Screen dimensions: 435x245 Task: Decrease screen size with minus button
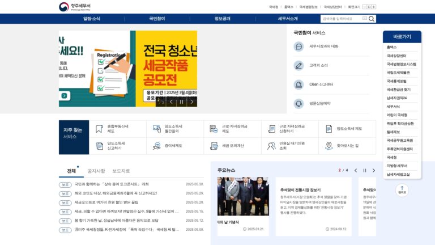(x=365, y=7)
